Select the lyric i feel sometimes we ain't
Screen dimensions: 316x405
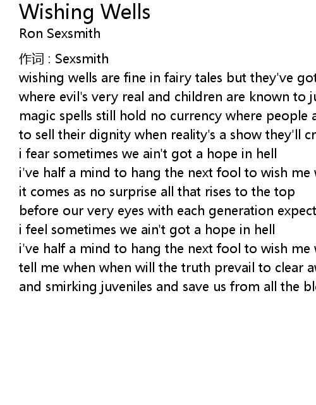point(147,230)
